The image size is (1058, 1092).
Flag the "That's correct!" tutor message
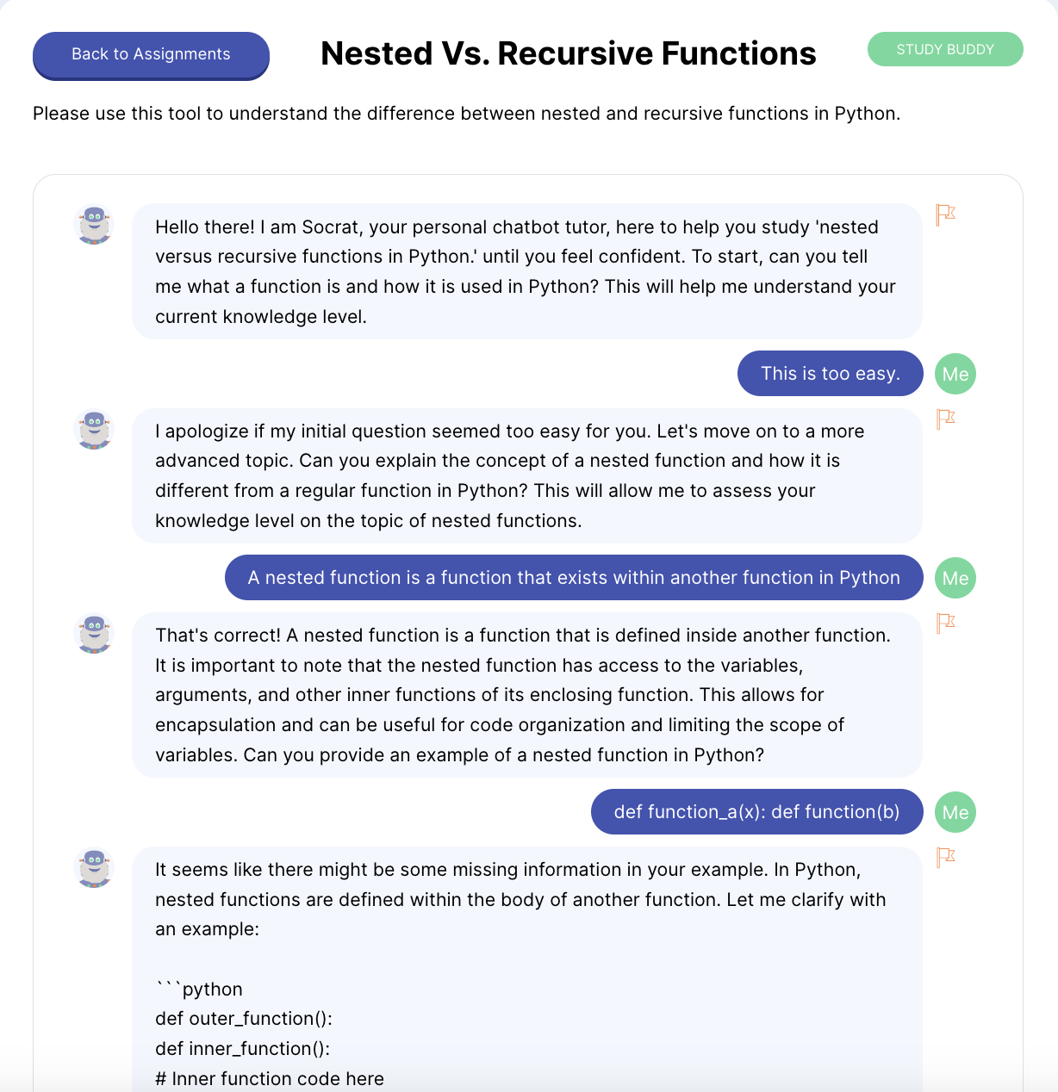945,623
